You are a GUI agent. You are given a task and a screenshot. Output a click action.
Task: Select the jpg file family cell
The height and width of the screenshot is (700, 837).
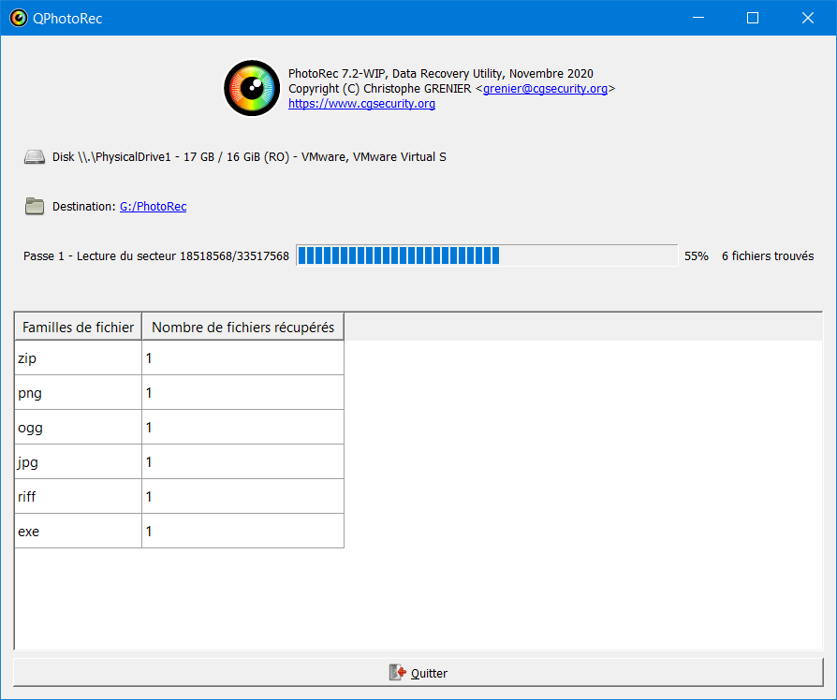pos(78,461)
